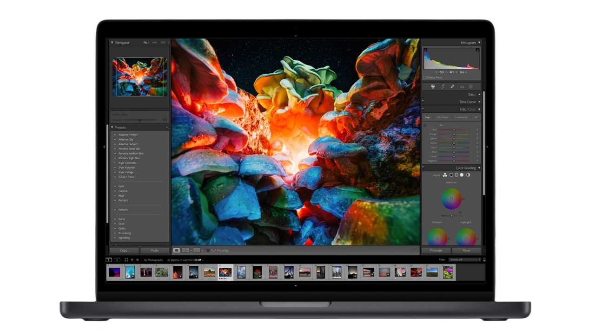Select the Healing brush tool
This screenshot has height=334, width=595.
pyautogui.click(x=452, y=87)
